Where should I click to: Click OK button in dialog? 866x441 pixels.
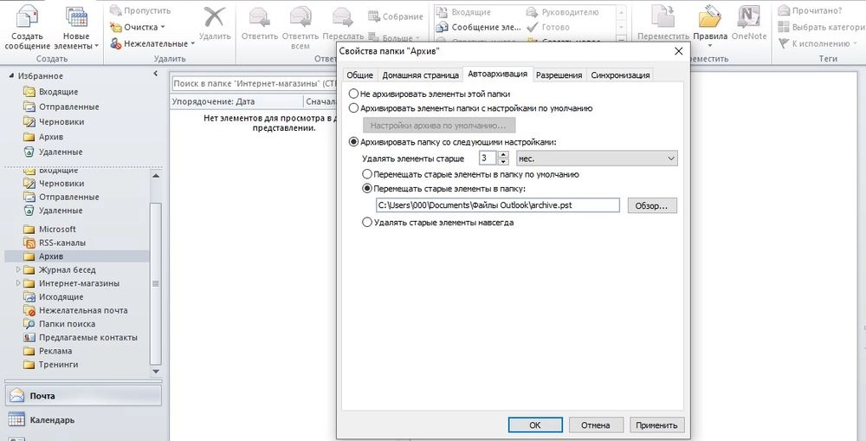click(x=535, y=425)
